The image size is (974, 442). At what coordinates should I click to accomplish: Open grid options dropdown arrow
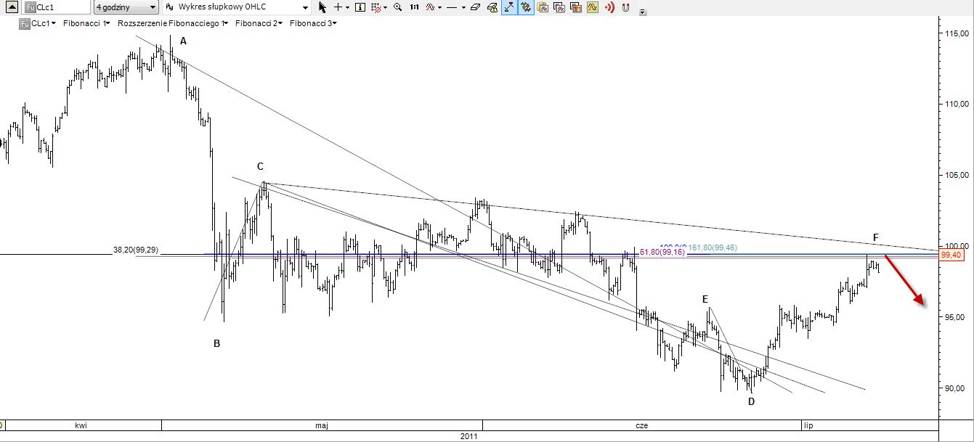[x=386, y=7]
